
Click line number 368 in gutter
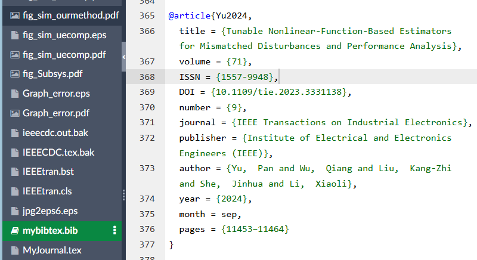(147, 78)
